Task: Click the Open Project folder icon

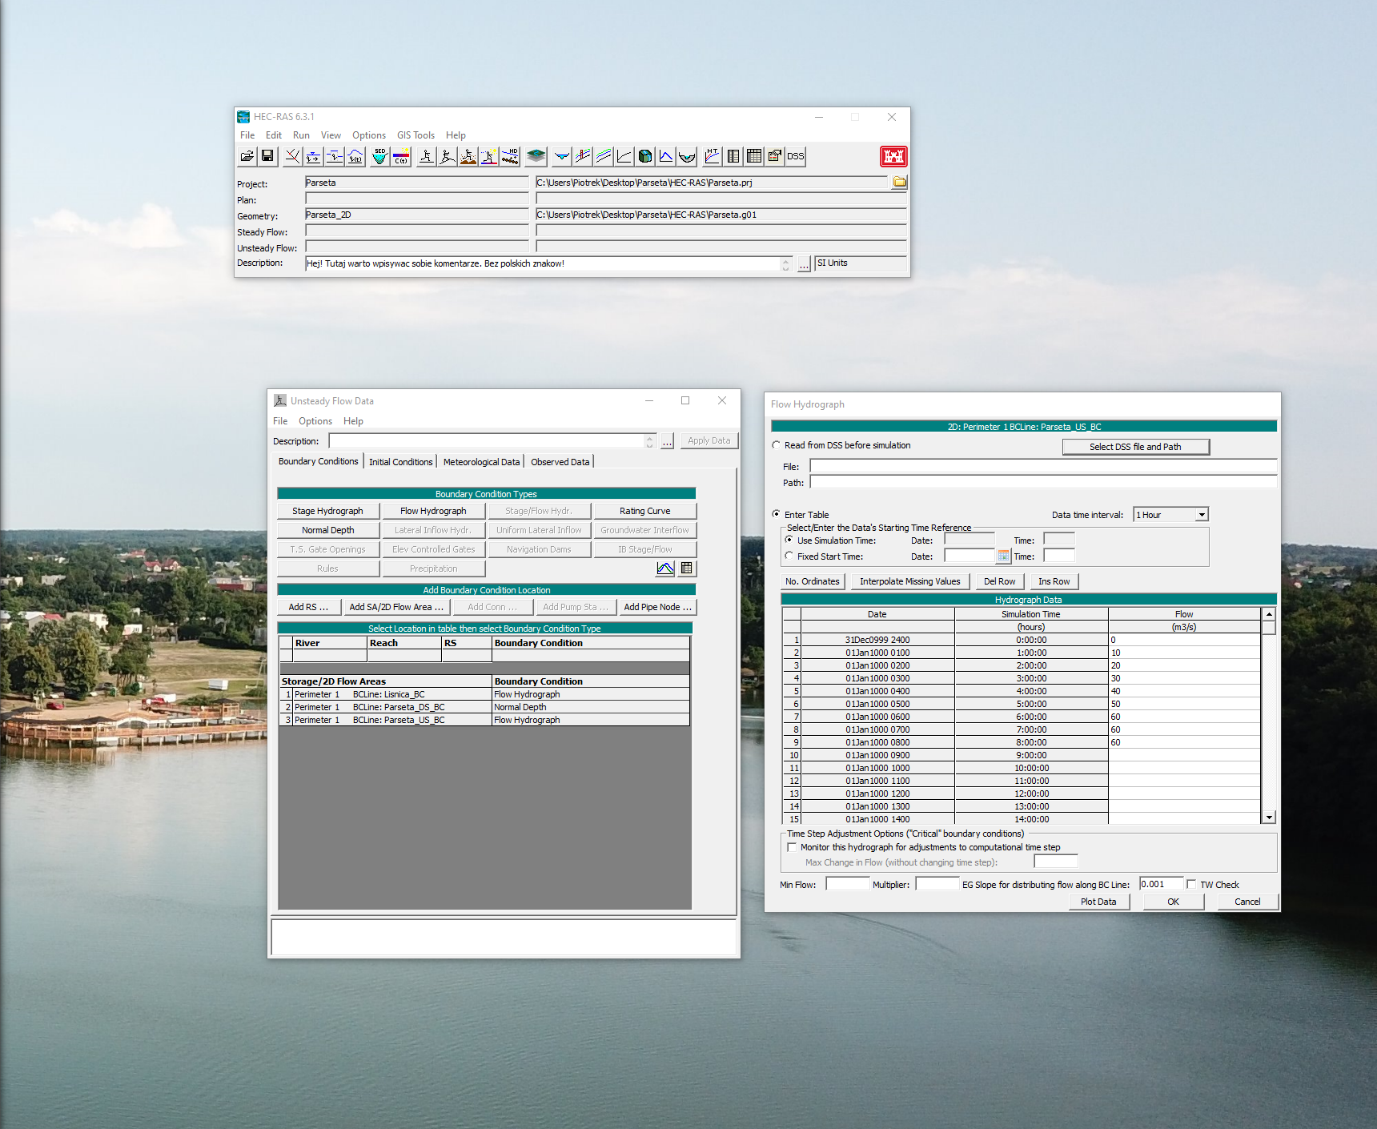Action: 247,156
